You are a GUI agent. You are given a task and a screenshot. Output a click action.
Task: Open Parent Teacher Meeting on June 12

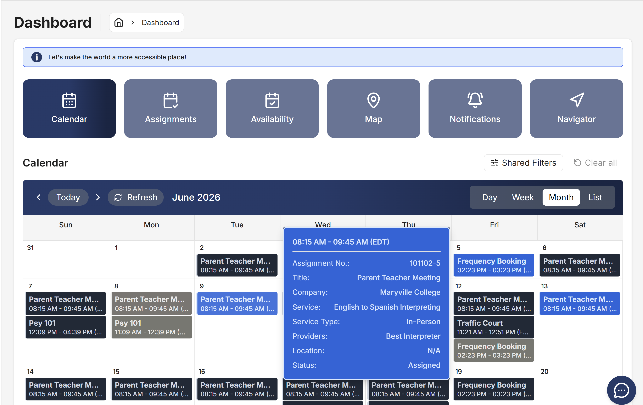494,303
